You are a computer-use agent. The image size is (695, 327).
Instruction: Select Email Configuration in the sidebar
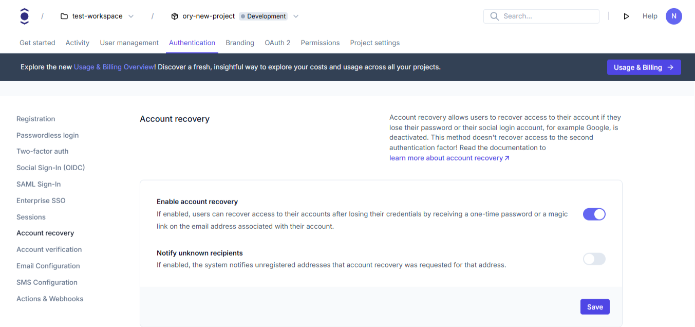click(x=48, y=266)
